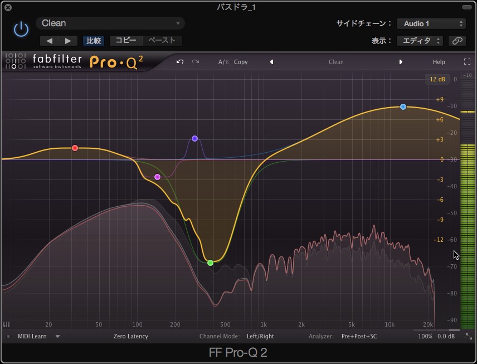Open Analyzer Pre+Post+SC settings
This screenshot has height=364, width=477.
pyautogui.click(x=359, y=336)
